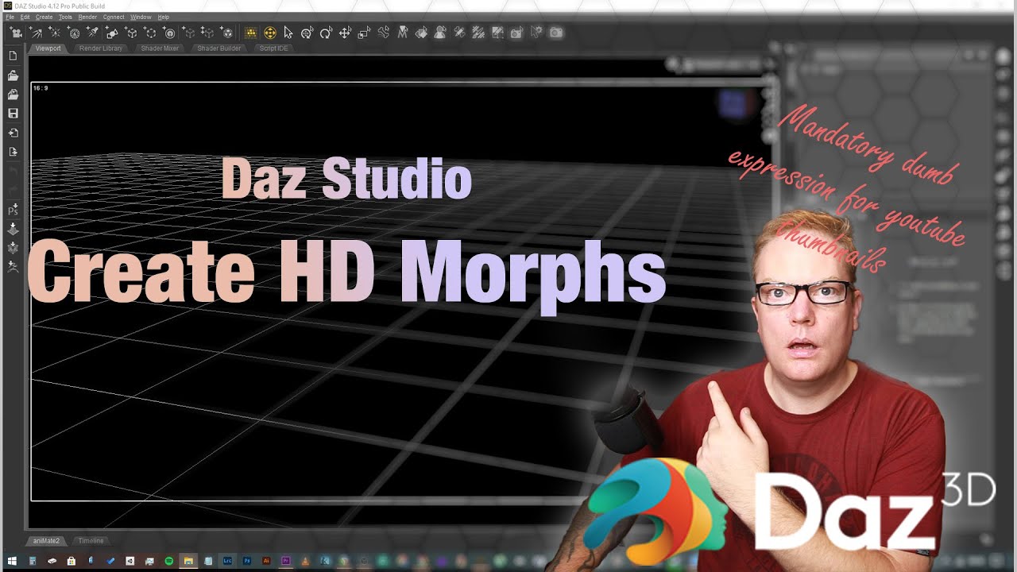Viewport: 1017px width, 572px height.
Task: Open Spotify from the taskbar
Action: (169, 561)
